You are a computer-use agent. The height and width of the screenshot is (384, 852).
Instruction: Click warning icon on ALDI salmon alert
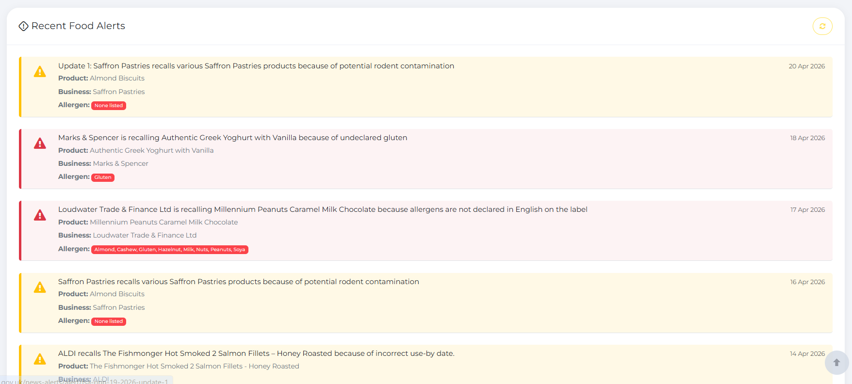click(x=40, y=359)
